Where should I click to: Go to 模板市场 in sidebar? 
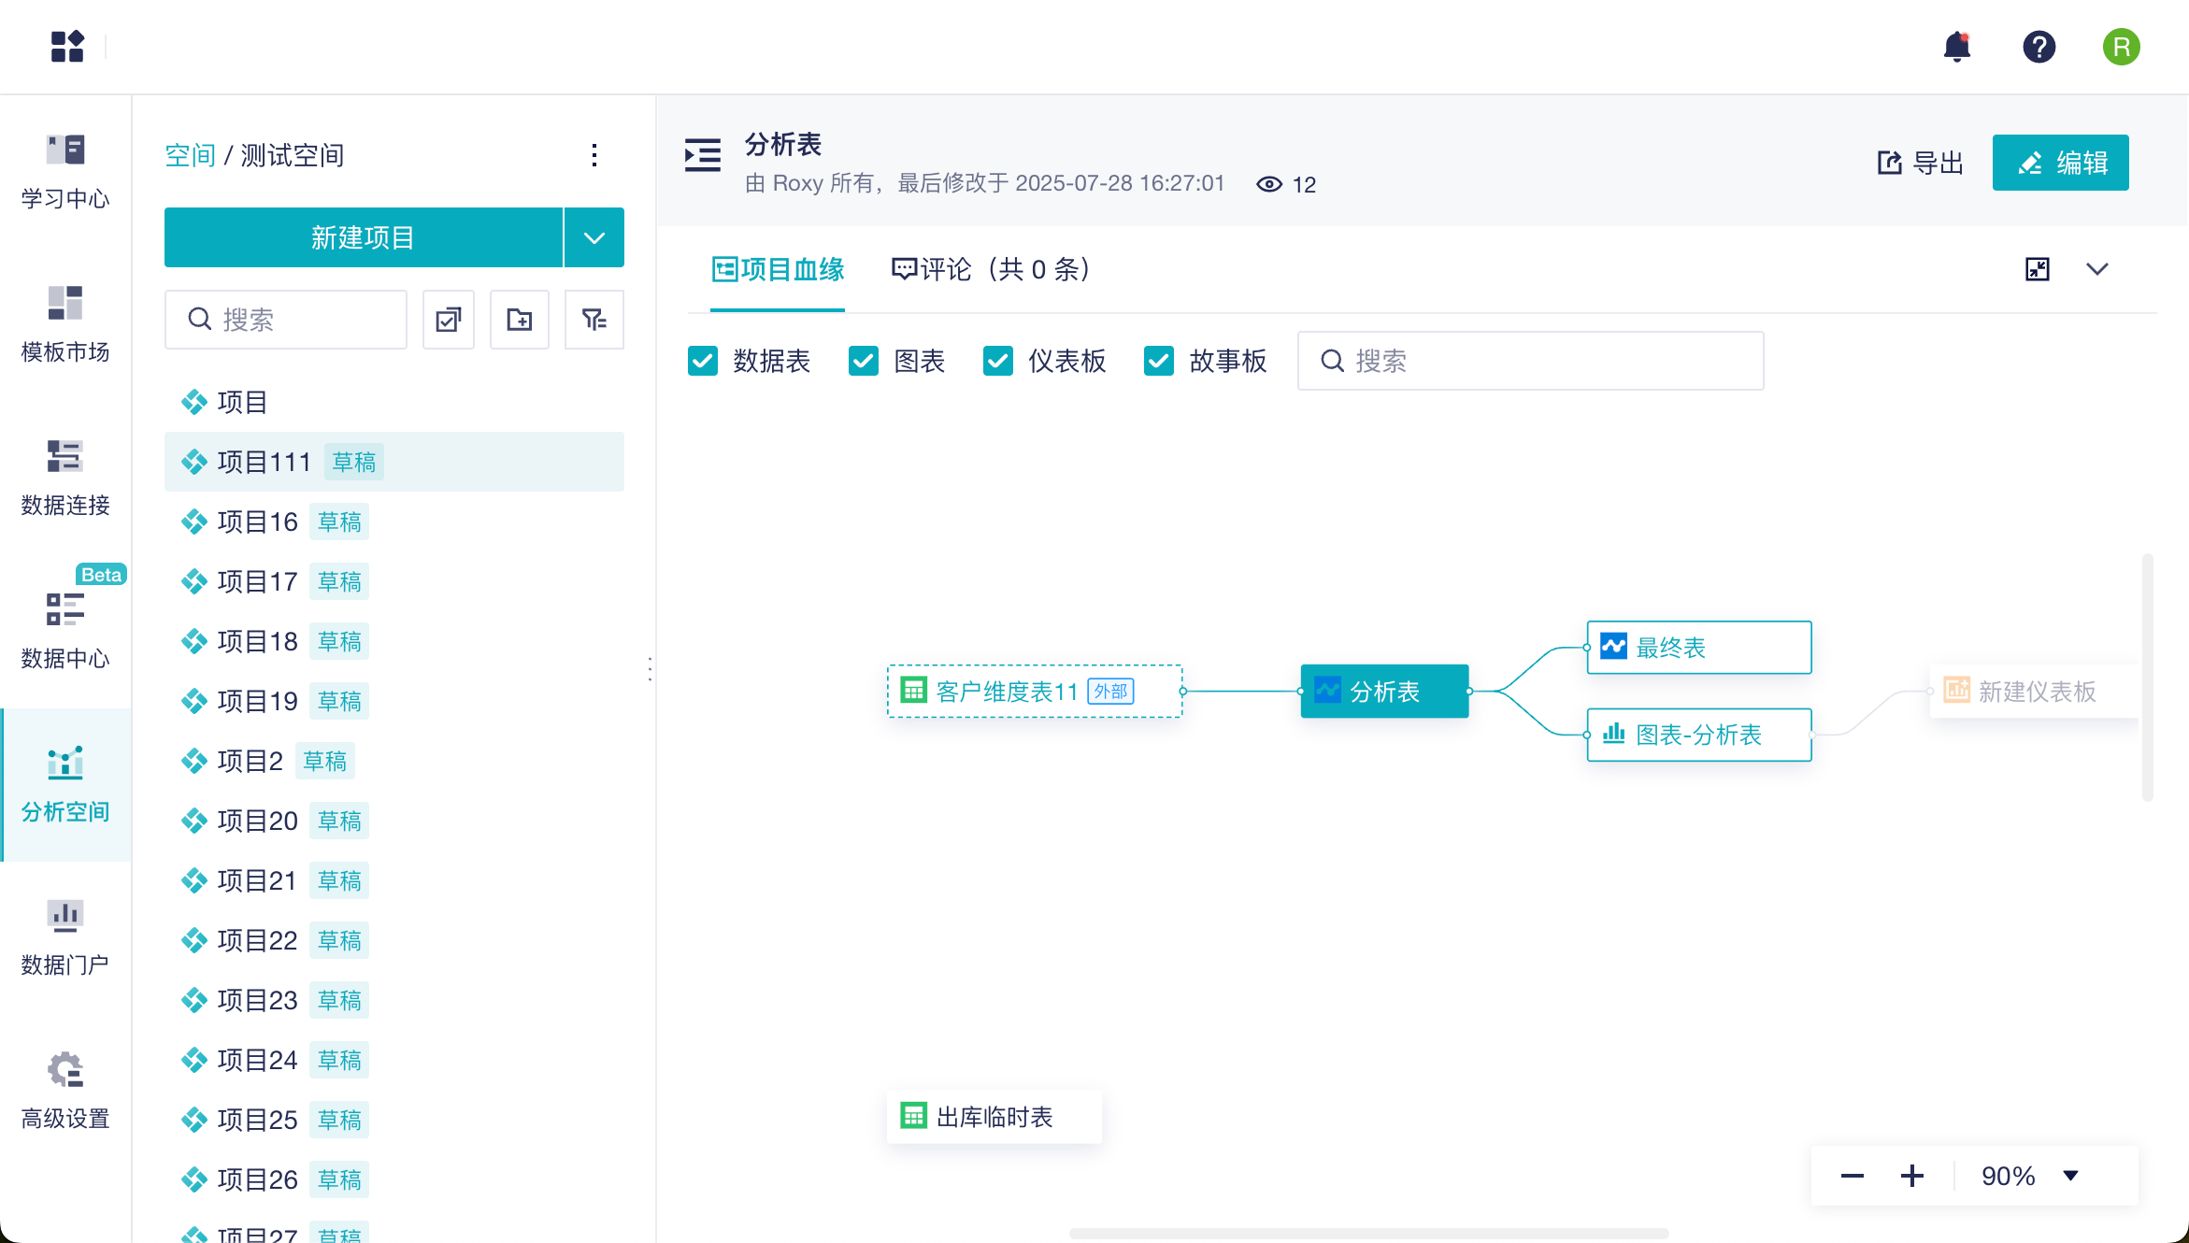(65, 324)
